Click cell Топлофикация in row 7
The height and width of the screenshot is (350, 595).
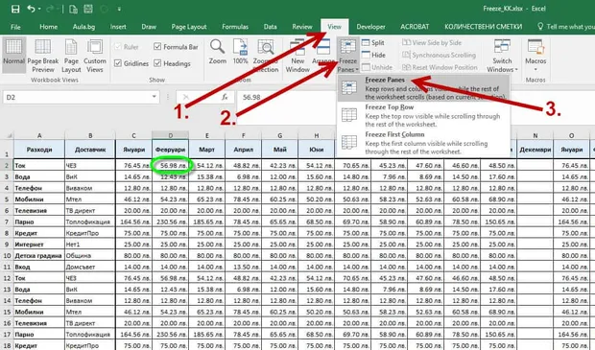(x=90, y=222)
